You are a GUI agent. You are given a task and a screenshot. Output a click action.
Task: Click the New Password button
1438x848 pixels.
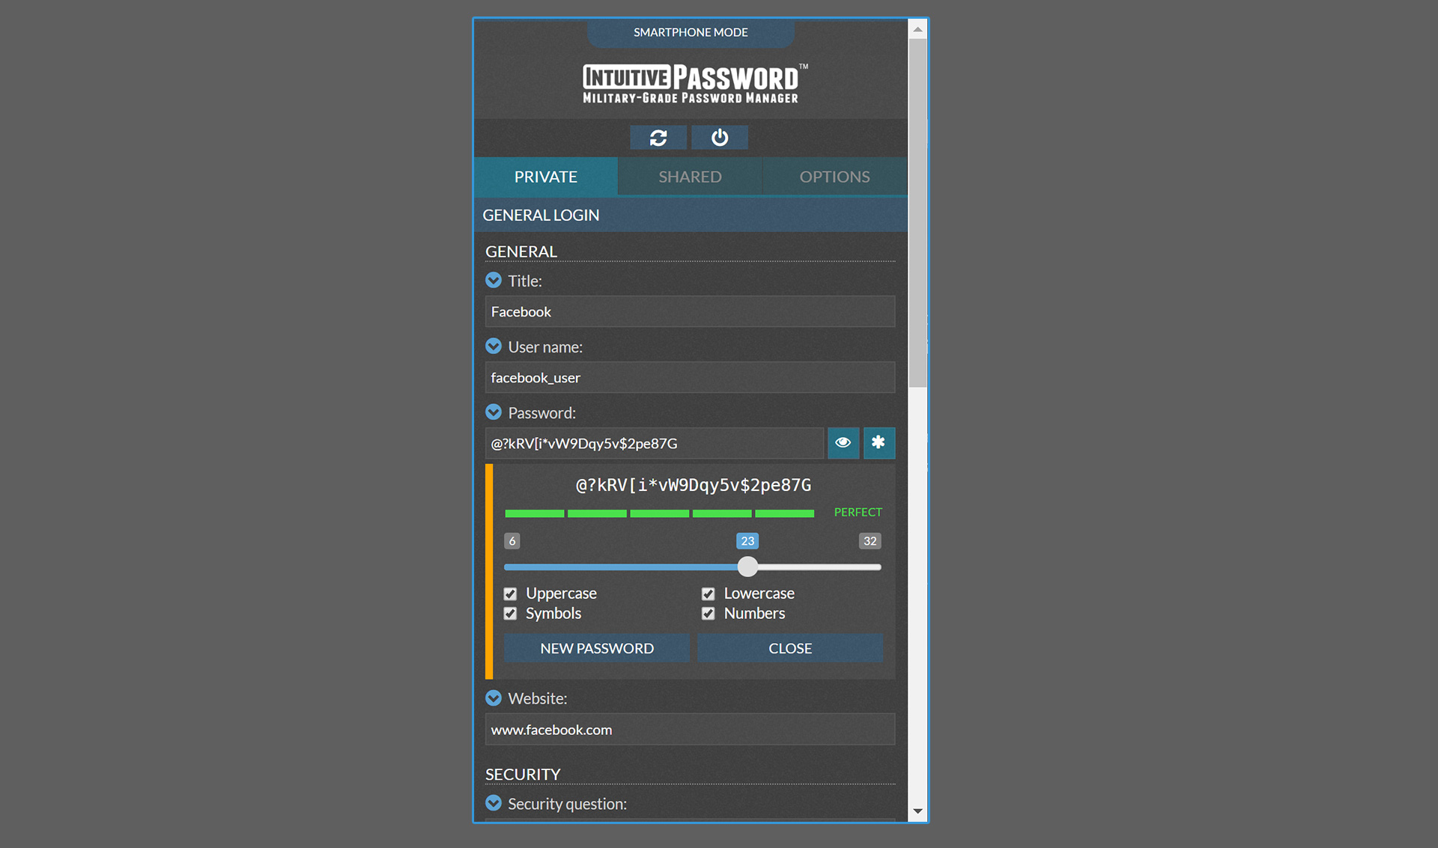pos(596,648)
